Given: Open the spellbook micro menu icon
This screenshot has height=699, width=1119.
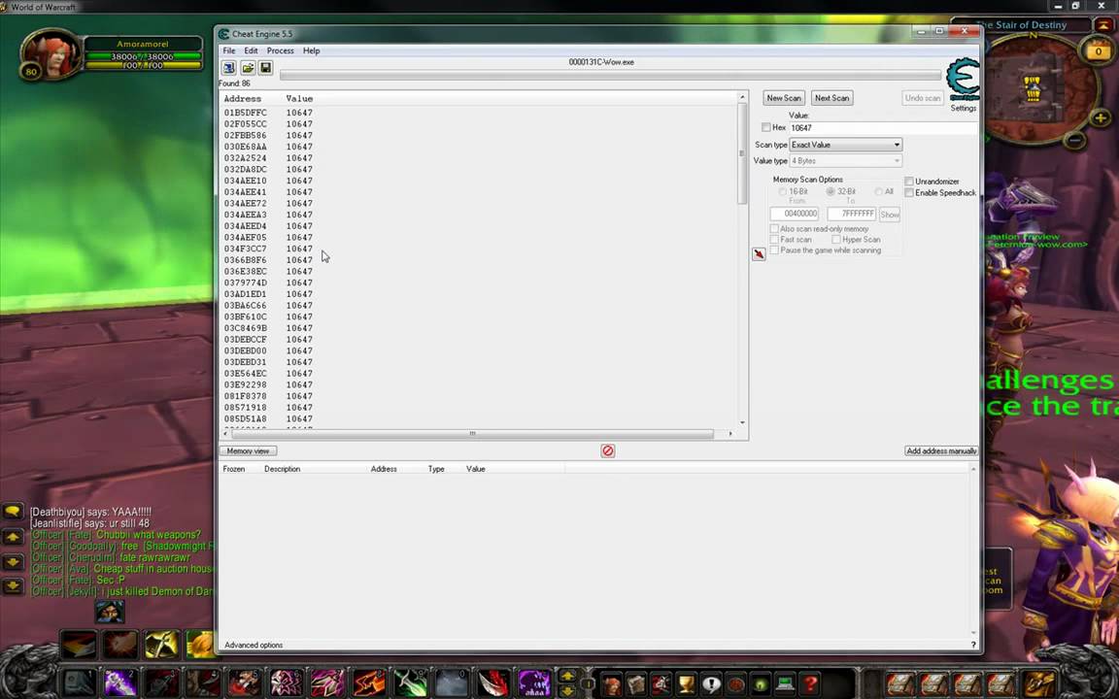Looking at the screenshot, I should click(636, 683).
